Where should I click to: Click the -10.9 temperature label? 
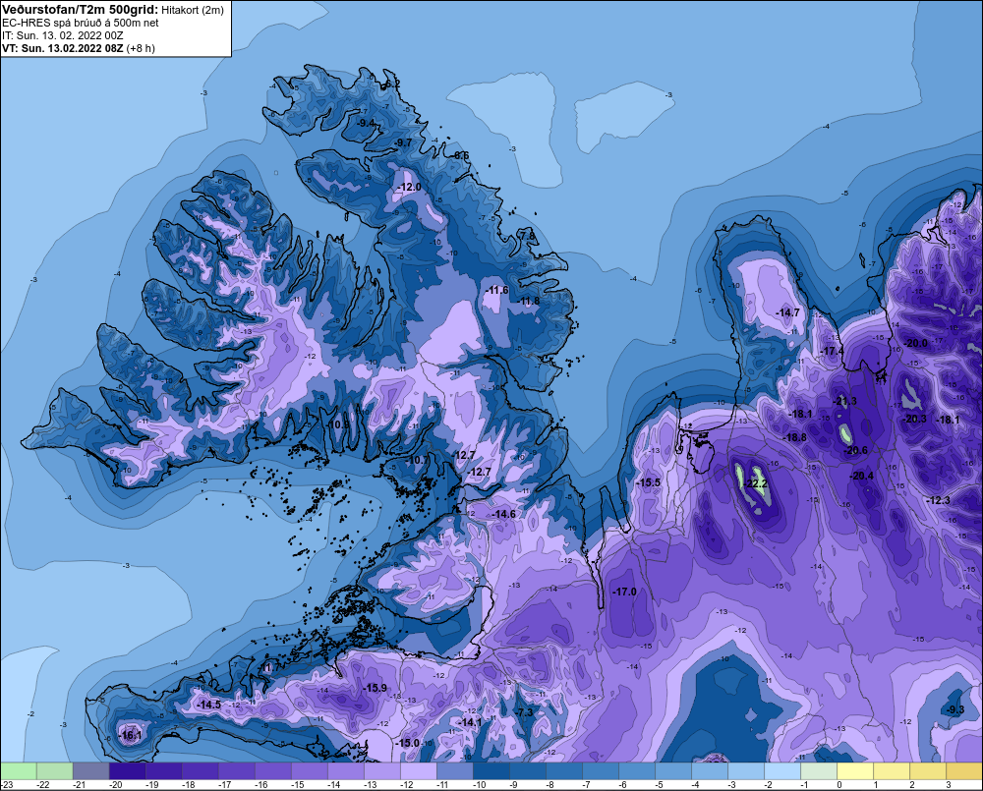coord(338,424)
